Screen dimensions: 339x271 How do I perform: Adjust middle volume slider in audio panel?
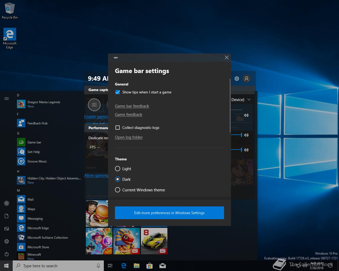tap(242, 135)
